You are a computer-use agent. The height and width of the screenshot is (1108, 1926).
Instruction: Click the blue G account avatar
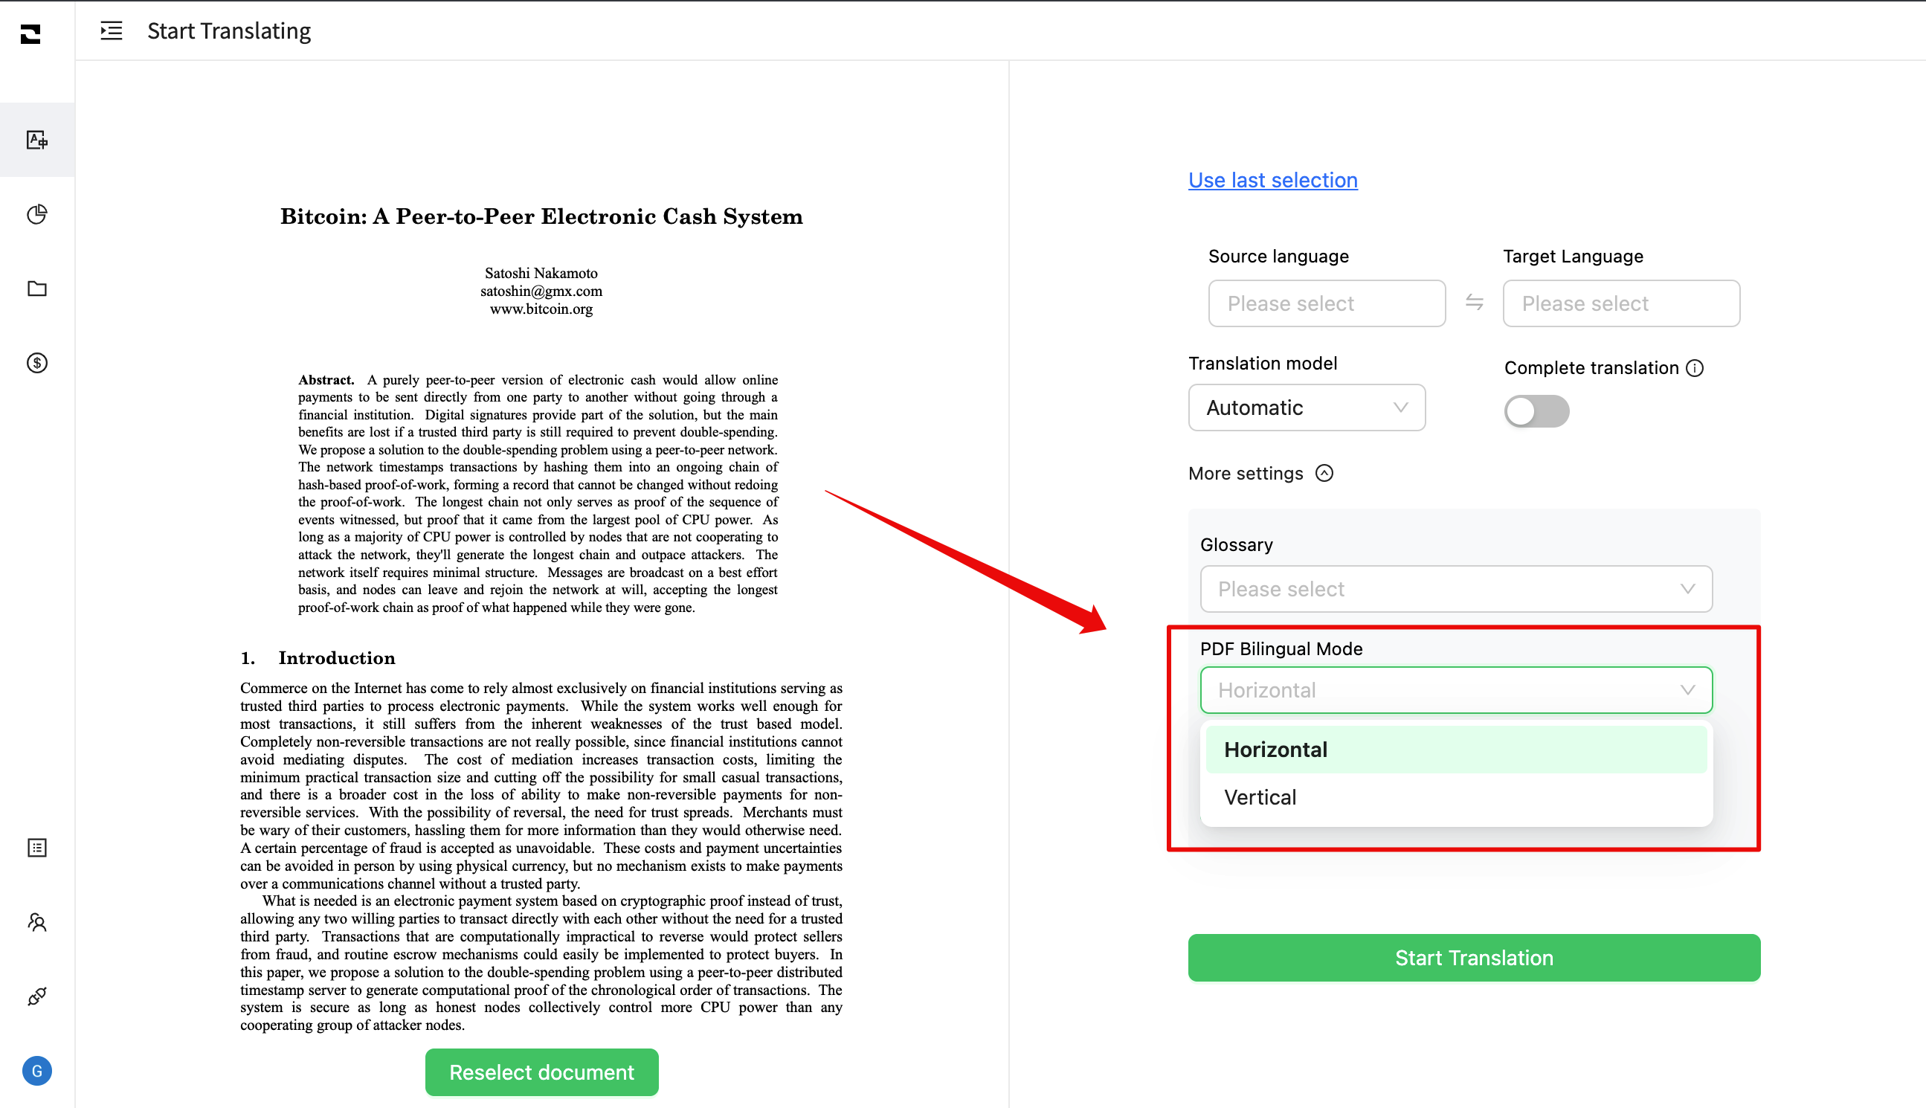pos(36,1071)
